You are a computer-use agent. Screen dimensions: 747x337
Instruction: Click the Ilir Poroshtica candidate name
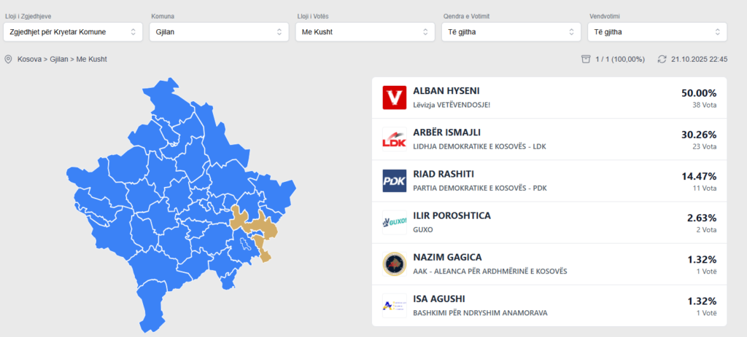point(452,216)
